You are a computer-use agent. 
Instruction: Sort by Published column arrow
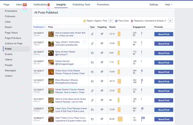coord(45,27)
